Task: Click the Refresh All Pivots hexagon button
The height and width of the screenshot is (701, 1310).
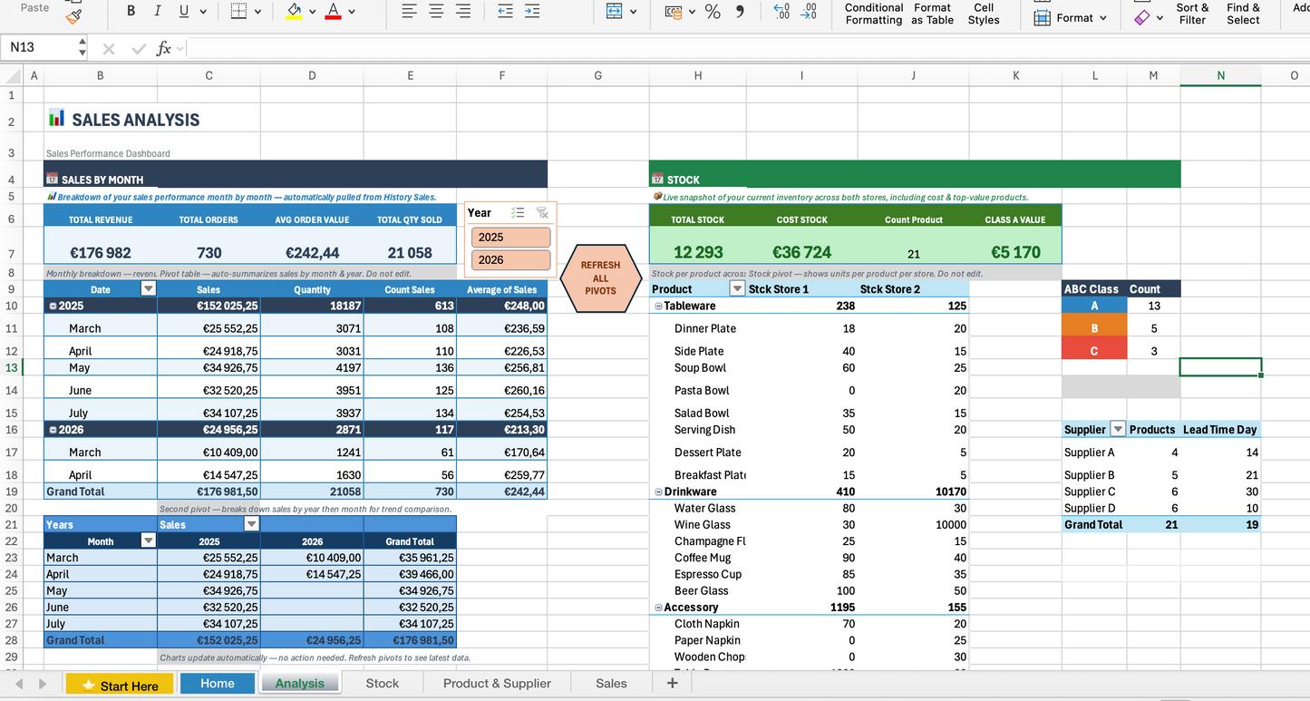Action: point(600,278)
